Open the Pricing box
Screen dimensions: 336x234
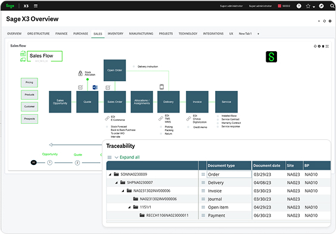[29, 83]
